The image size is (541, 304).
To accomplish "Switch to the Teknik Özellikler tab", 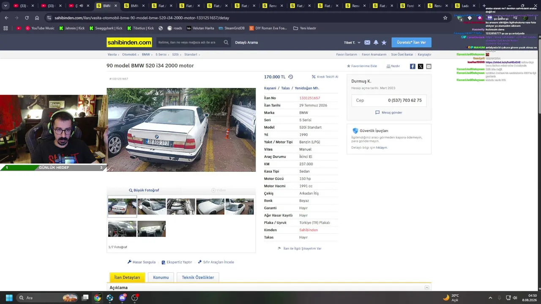I will pos(198,277).
